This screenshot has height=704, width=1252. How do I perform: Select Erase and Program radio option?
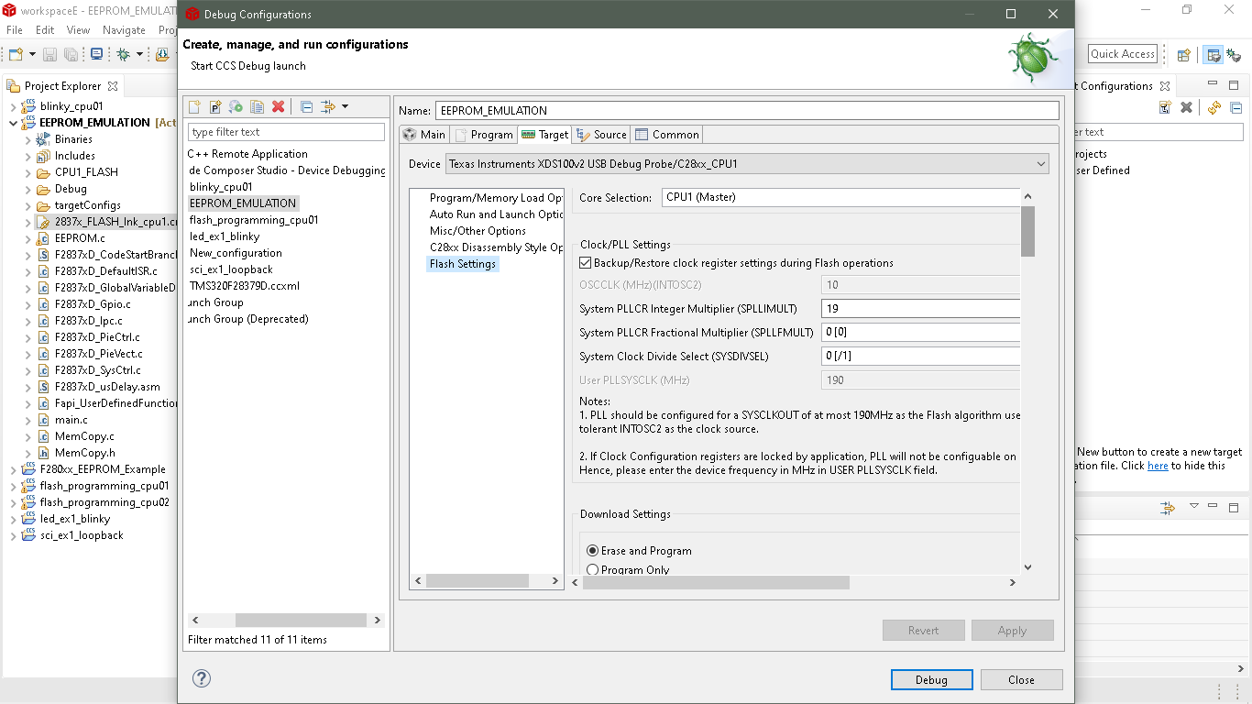[x=592, y=551]
